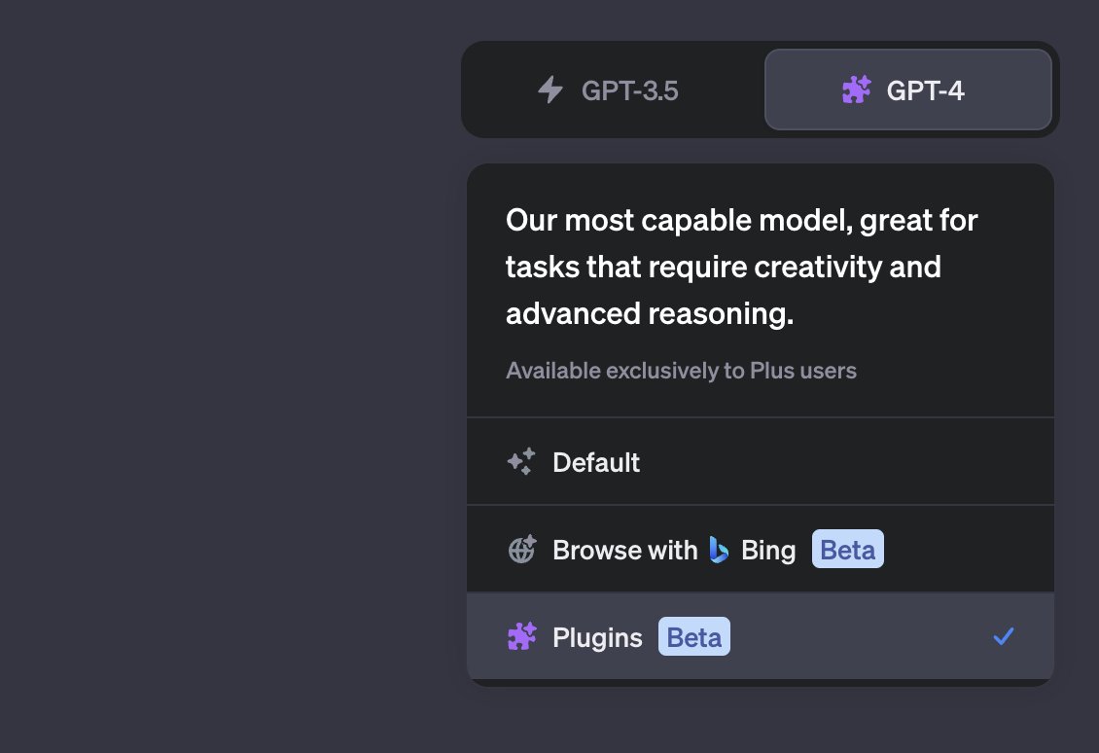Image resolution: width=1099 pixels, height=753 pixels.
Task: Click the Bing logo icon
Action: point(719,550)
